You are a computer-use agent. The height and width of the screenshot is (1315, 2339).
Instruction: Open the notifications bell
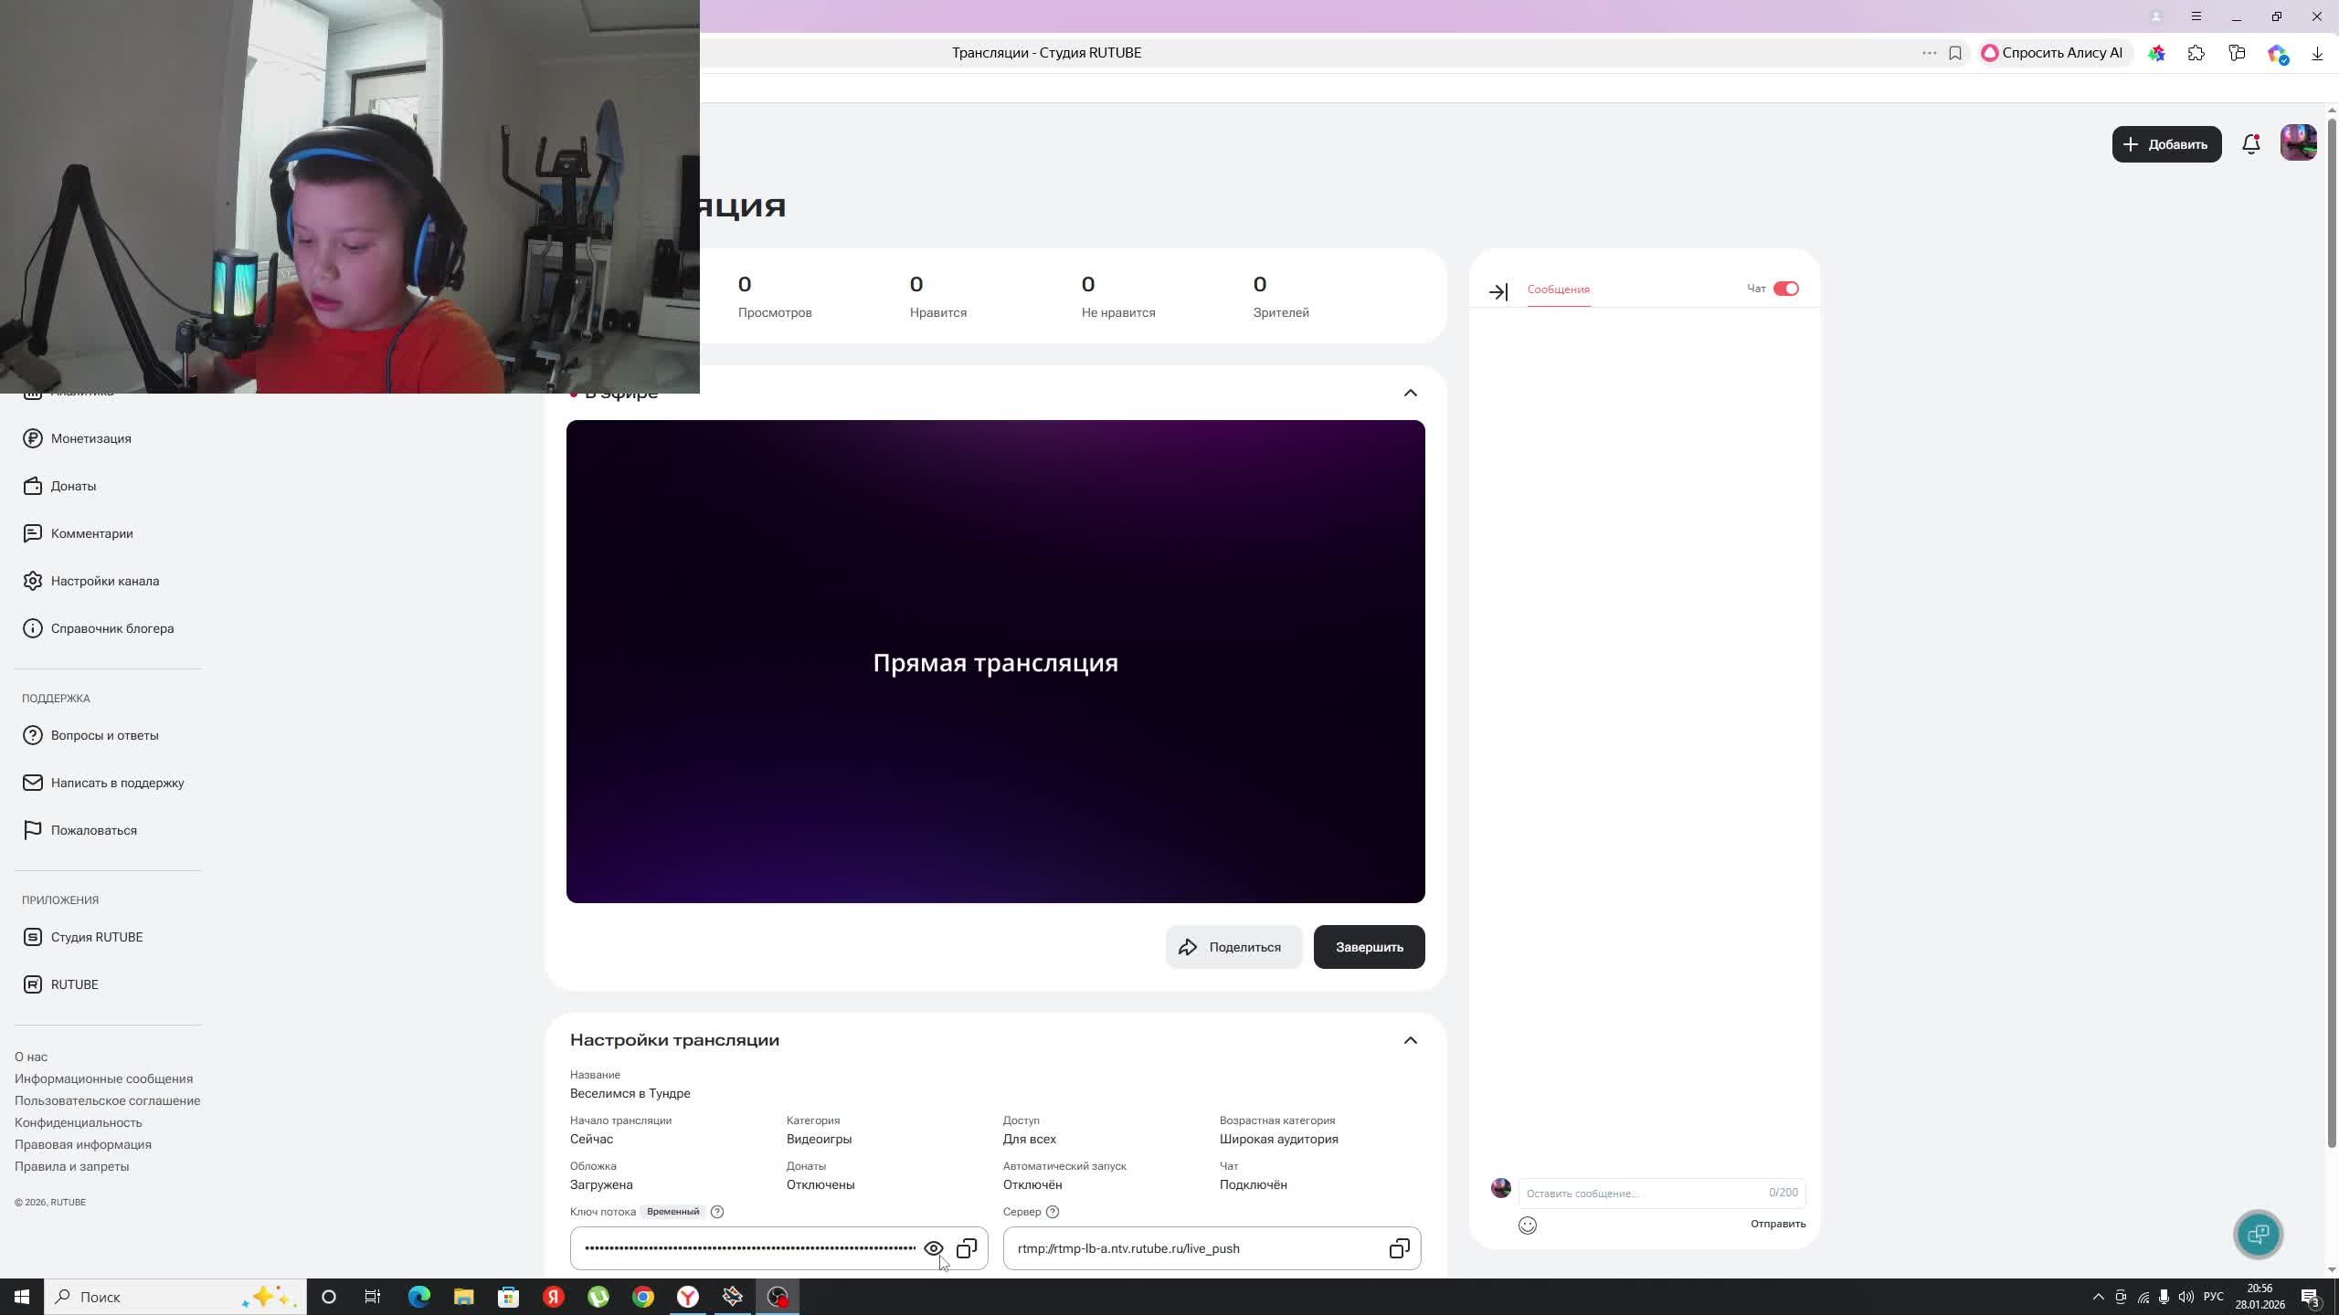2250,144
